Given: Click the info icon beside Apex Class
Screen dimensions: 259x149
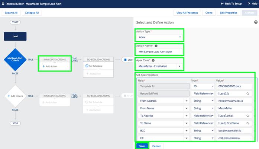Looking at the screenshot, I should pos(153,60).
